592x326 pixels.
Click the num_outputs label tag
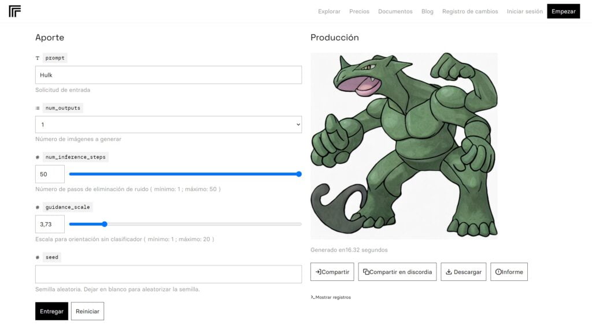(x=62, y=108)
